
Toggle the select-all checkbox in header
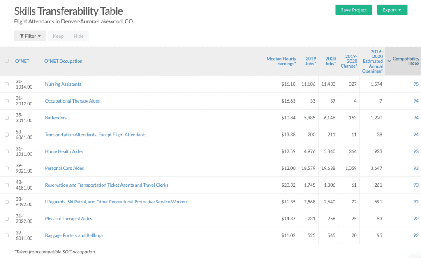[x=6, y=61]
